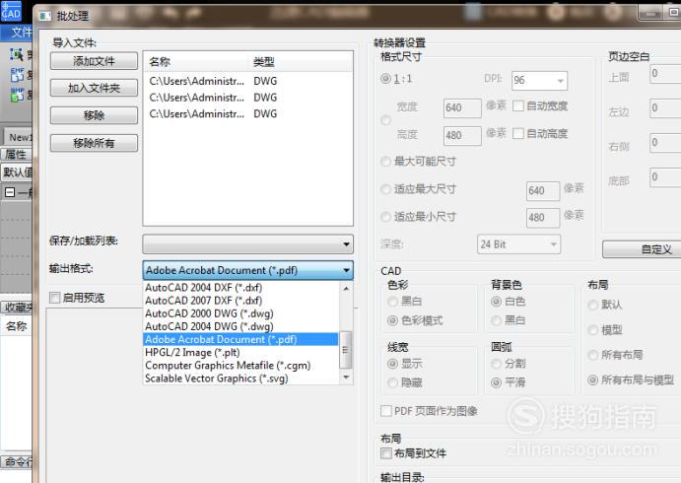Enable the 启用预览 checkbox

coord(55,298)
